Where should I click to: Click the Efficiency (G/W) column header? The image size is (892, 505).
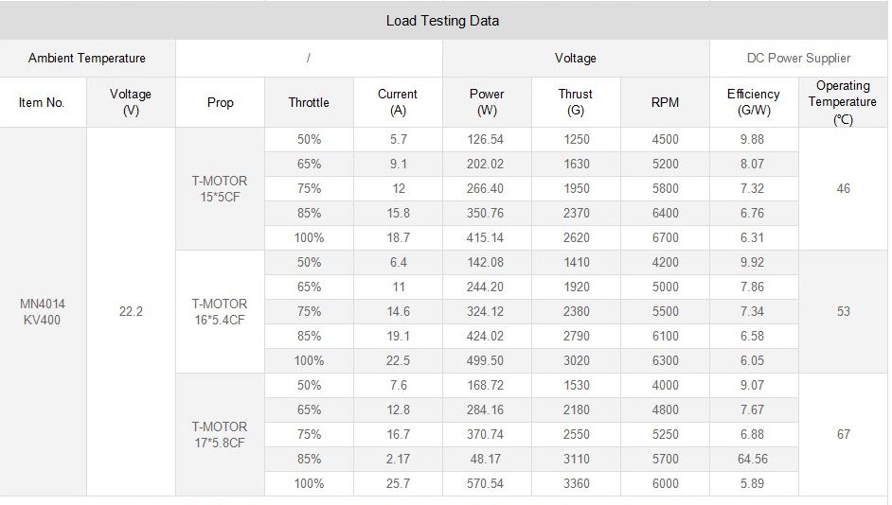click(x=753, y=102)
